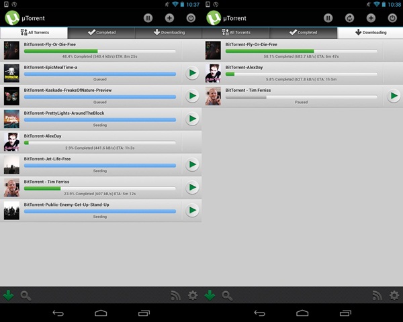Screen dimensions: 403x322
Task: Tap green download arrow in right bottom bar
Action: tap(210, 295)
